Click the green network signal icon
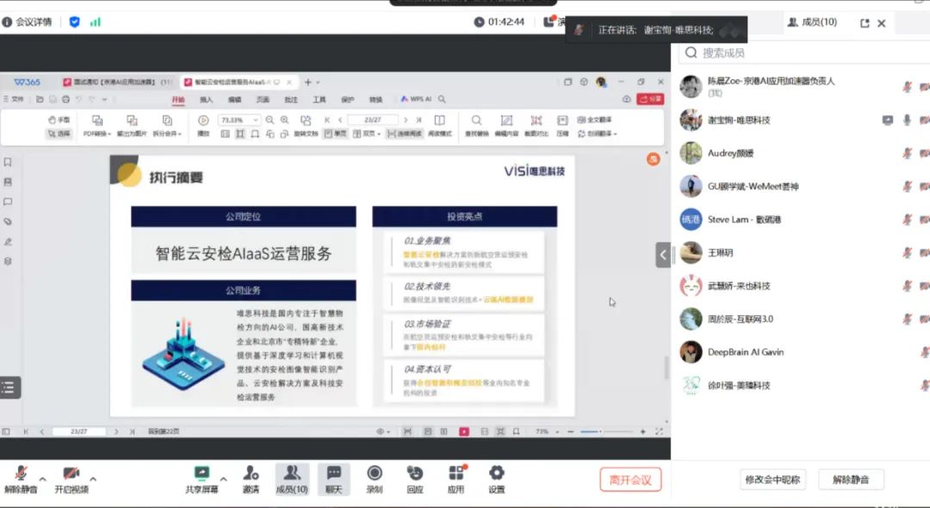 point(95,22)
